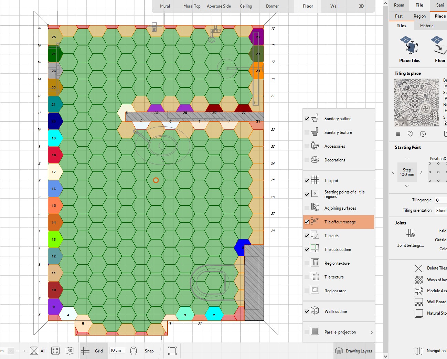Image resolution: width=447 pixels, height=359 pixels.
Task: Open the Drawing Layers panel
Action: [353, 351]
